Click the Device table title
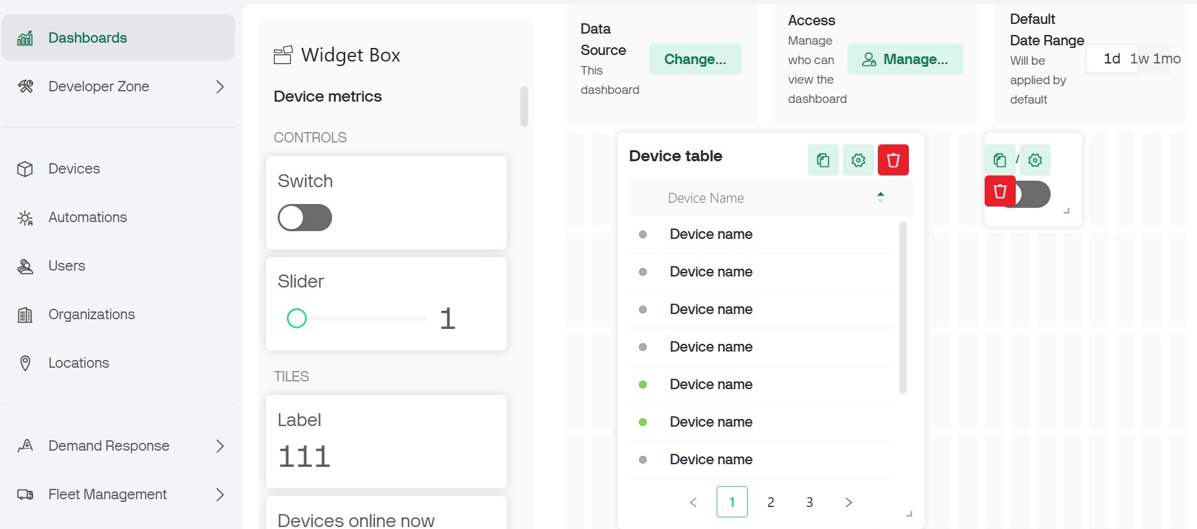The width and height of the screenshot is (1197, 529). click(x=676, y=156)
